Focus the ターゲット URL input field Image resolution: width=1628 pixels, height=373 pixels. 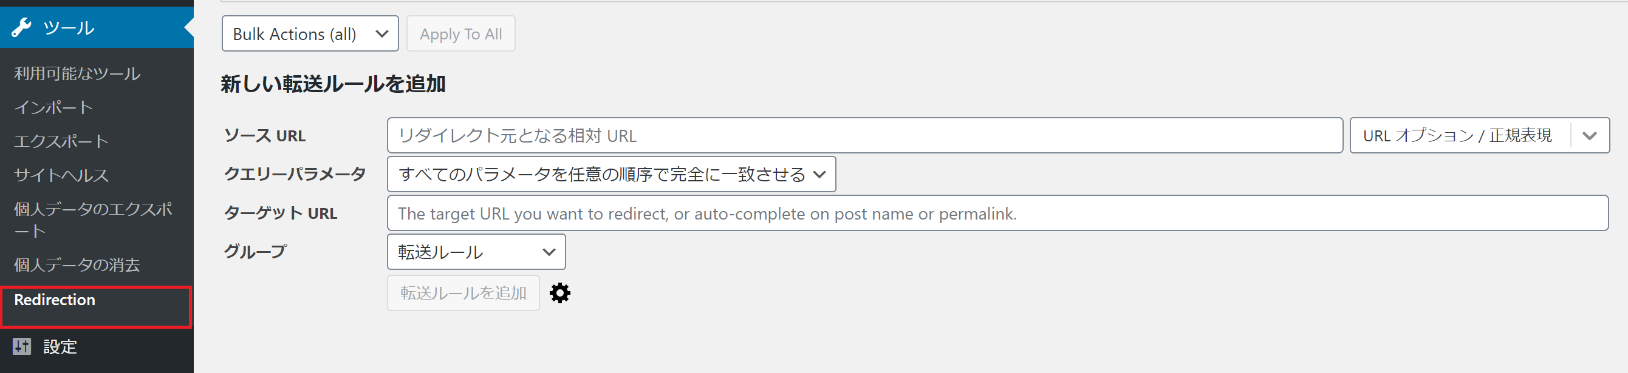coord(997,213)
